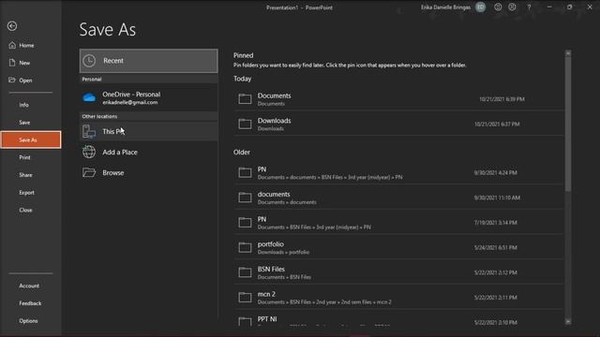Click folder icon beside Documents

point(245,99)
